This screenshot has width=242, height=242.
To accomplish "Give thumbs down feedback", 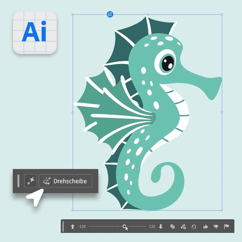I will pyautogui.click(x=216, y=227).
